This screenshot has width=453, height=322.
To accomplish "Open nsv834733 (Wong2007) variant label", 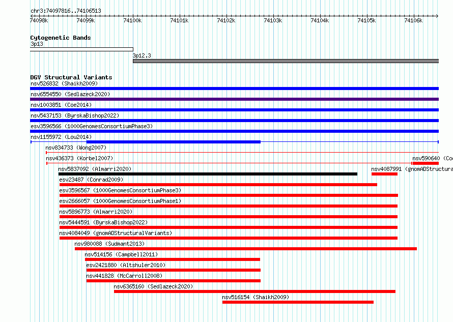I will coord(76,148).
